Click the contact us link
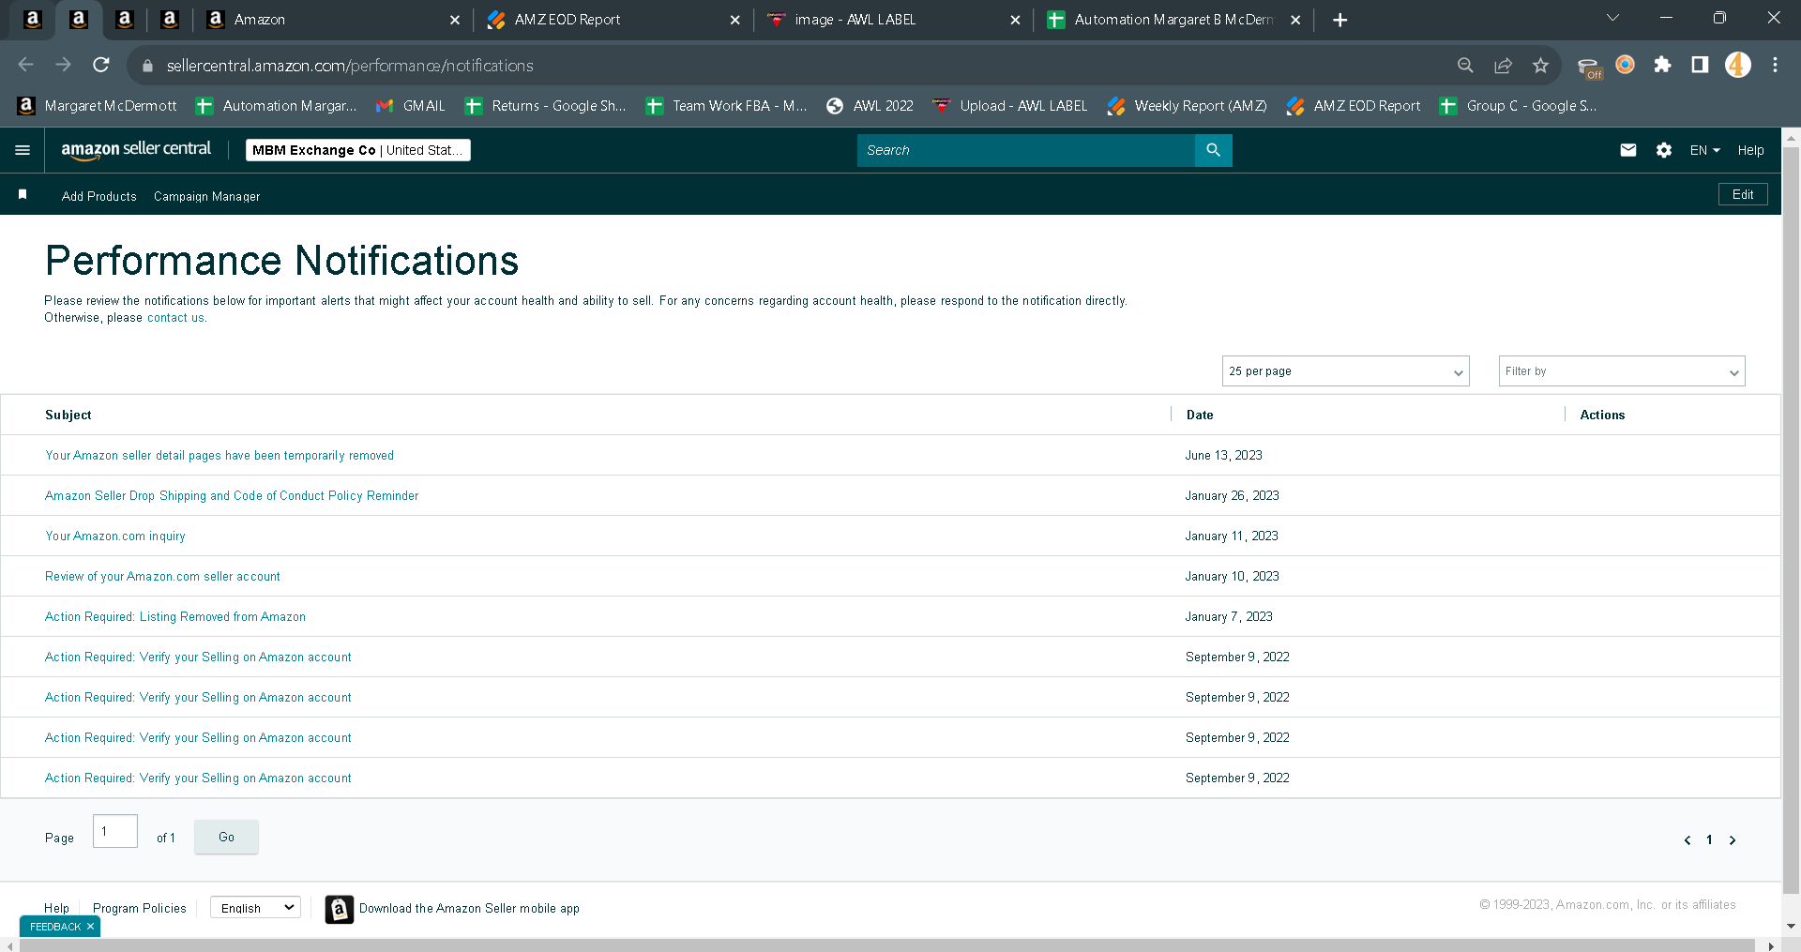This screenshot has height=952, width=1801. click(x=175, y=318)
